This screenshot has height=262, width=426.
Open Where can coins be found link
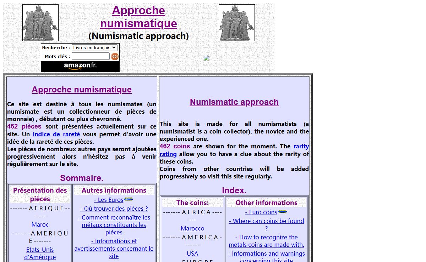[266, 224]
